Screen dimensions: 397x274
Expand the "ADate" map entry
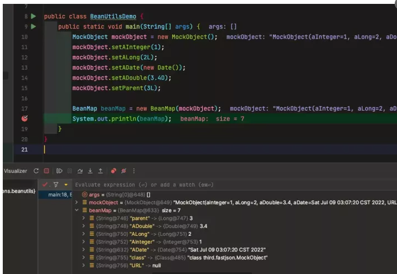tap(84, 250)
